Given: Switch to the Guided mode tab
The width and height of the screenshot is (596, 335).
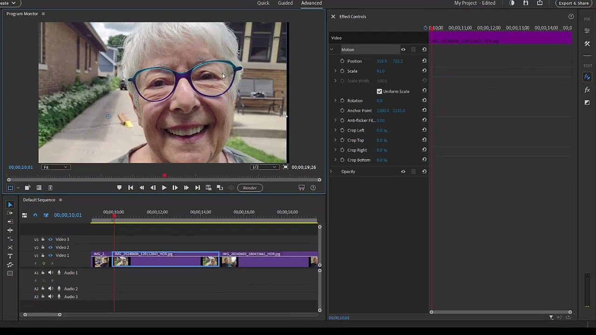Looking at the screenshot, I should click(285, 3).
